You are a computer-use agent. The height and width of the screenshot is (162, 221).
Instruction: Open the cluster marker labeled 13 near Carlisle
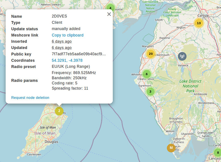point(199,23)
